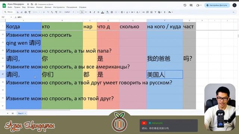Open the Инструменты menu

[x=59, y=7]
